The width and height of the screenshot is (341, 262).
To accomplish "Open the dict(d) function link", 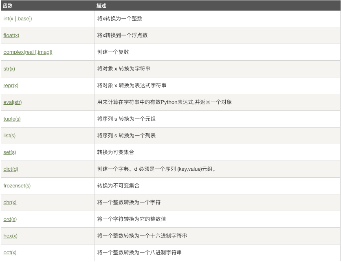I will [11, 169].
